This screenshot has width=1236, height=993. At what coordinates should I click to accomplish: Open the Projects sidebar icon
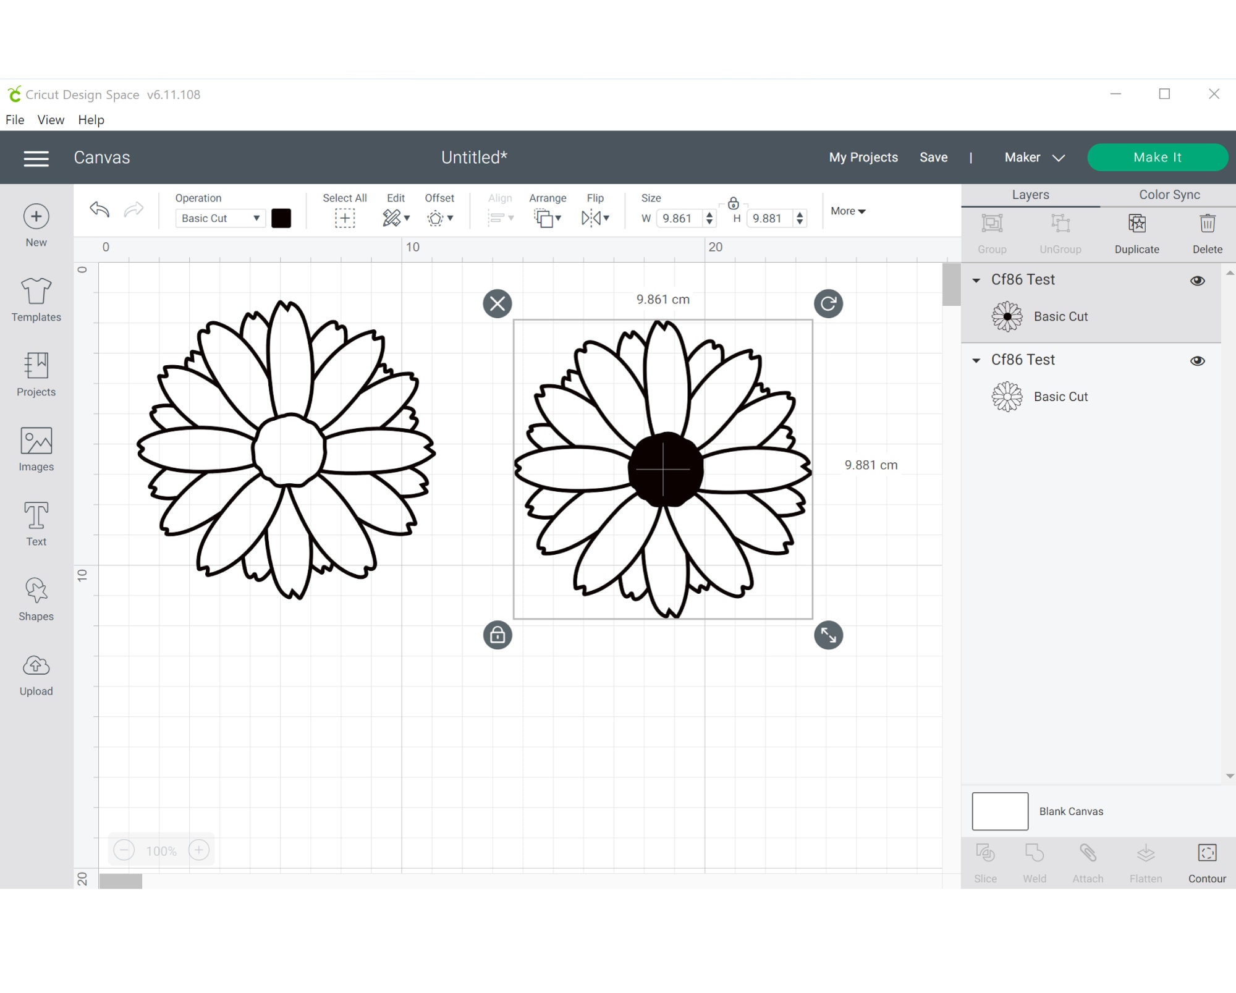[x=36, y=365]
